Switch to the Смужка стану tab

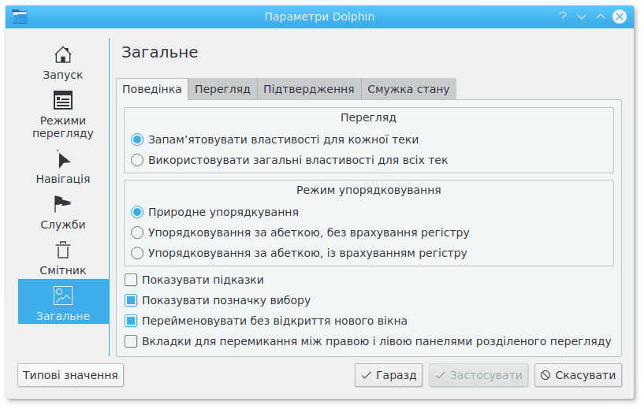tap(408, 89)
